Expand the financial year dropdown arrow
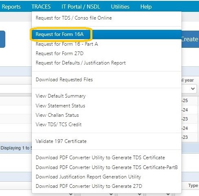Image resolution: width=199 pixels, height=196 pixels. pyautogui.click(x=193, y=89)
